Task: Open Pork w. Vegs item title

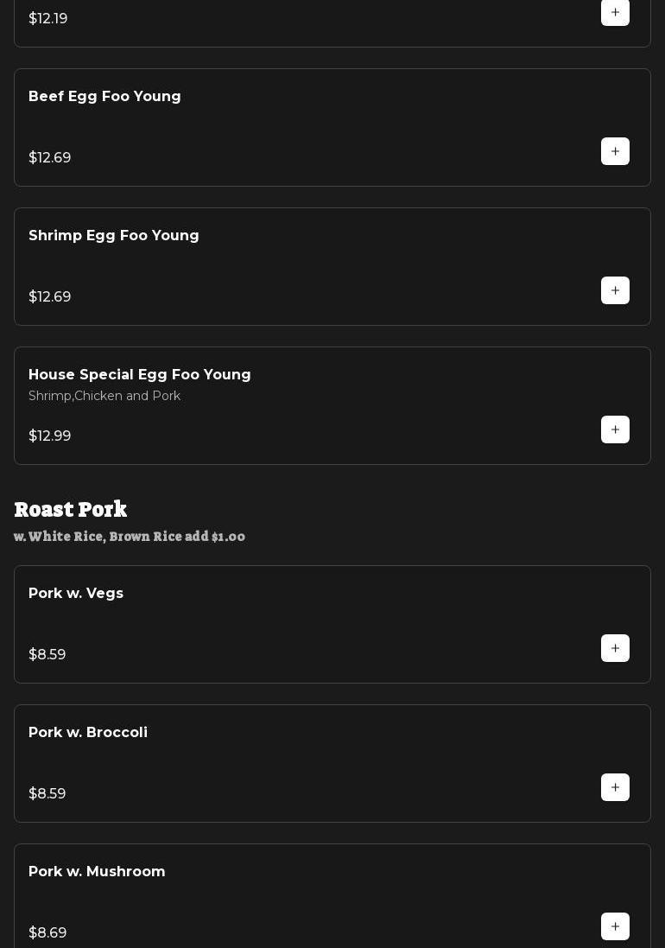Action: point(76,594)
